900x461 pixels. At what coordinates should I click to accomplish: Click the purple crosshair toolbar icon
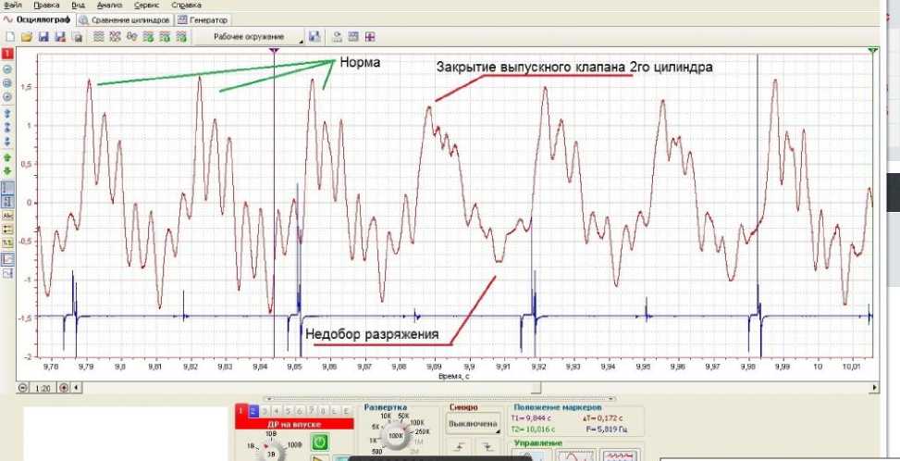coord(370,37)
